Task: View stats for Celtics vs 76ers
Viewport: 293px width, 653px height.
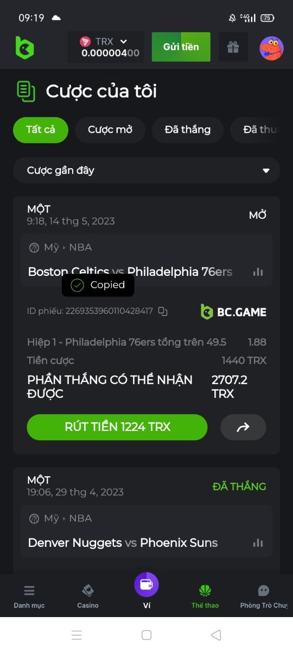Action: coord(258,272)
